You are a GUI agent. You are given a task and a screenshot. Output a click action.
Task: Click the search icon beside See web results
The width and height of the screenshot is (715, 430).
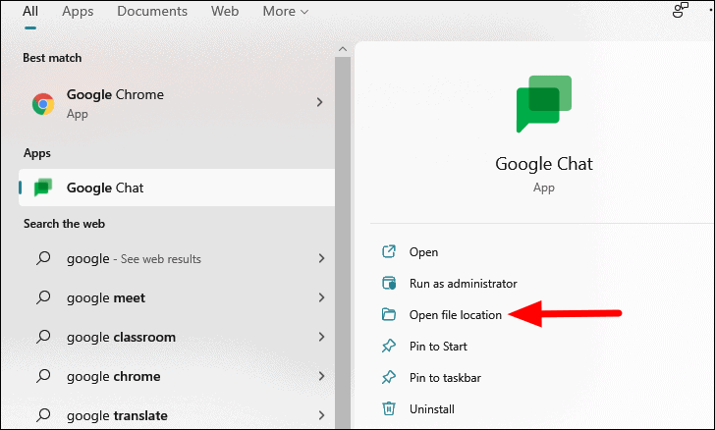[43, 258]
